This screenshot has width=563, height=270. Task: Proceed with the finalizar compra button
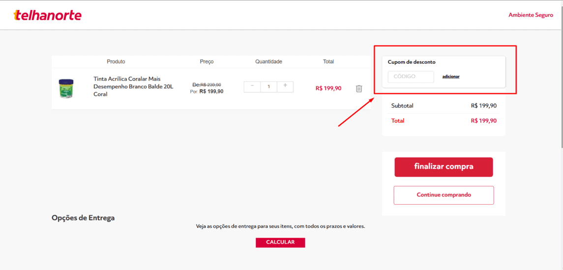[444, 167]
